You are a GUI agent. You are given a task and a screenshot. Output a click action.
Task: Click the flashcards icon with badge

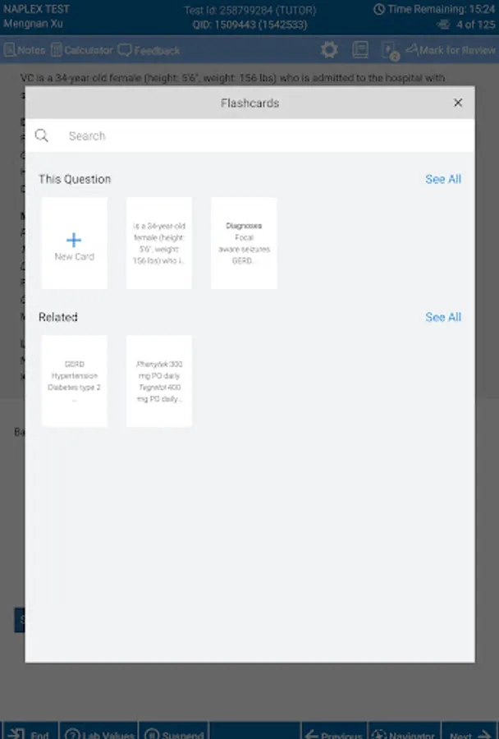click(390, 51)
